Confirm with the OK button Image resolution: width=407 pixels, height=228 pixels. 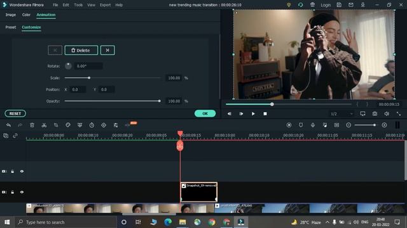click(205, 113)
